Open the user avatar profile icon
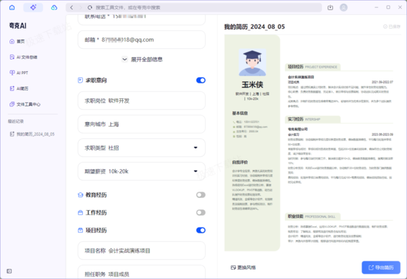The width and height of the screenshot is (407, 279). 343,7
